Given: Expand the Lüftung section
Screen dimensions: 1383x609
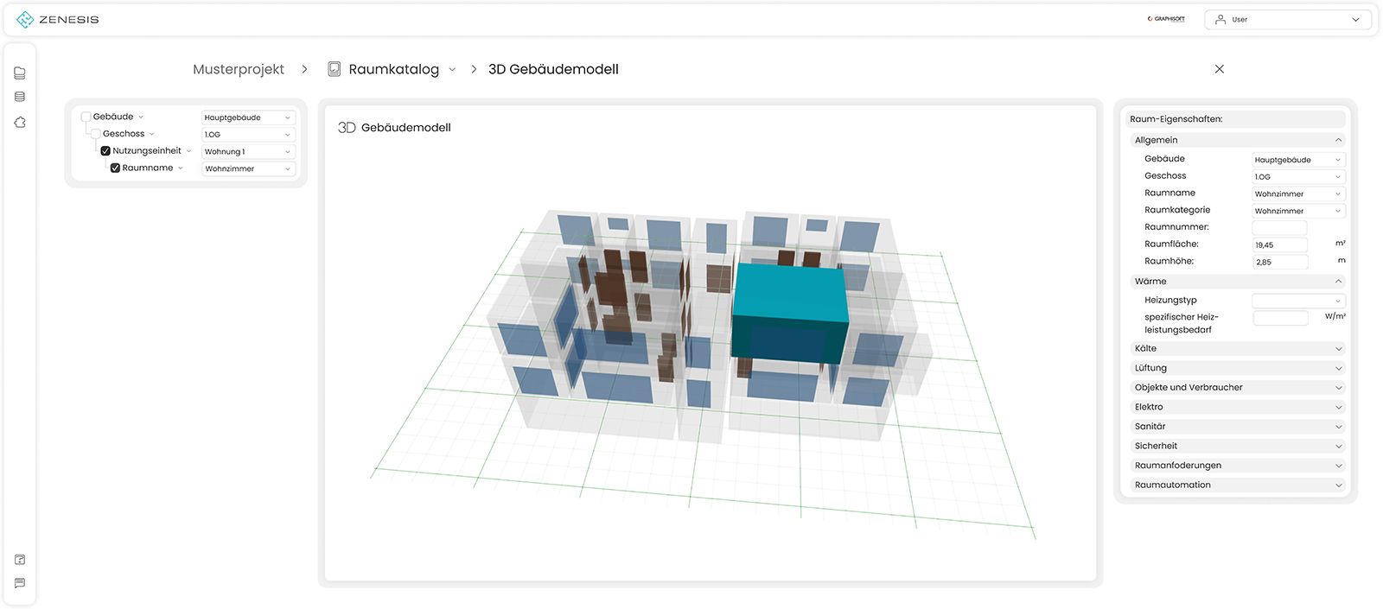Looking at the screenshot, I should coord(1237,368).
